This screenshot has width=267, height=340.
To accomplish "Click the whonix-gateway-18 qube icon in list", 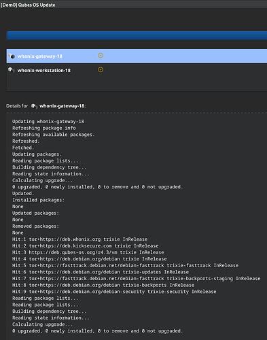I will pos(12,56).
